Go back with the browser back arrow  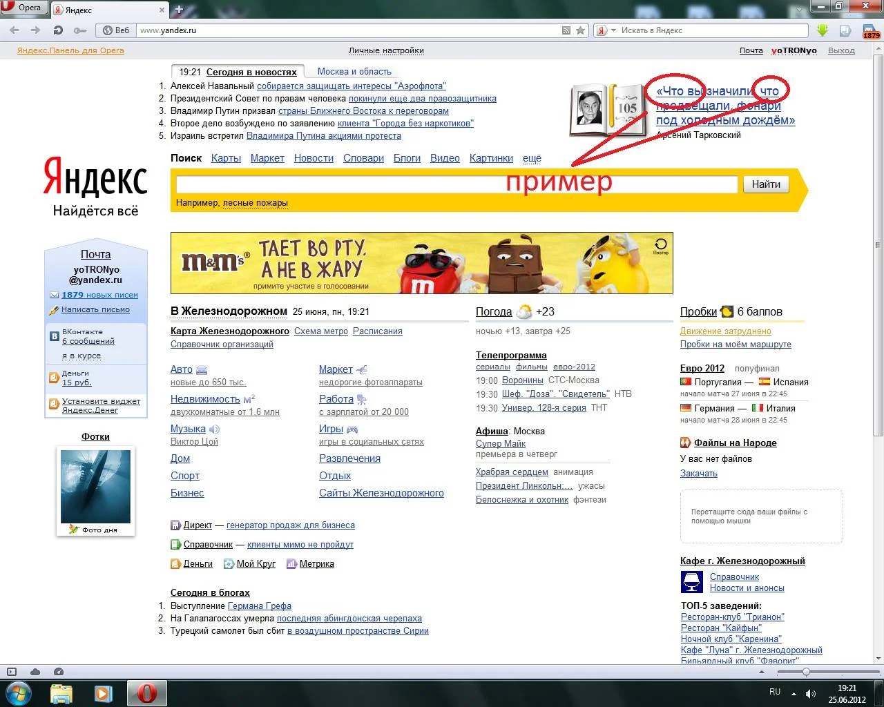click(x=15, y=30)
